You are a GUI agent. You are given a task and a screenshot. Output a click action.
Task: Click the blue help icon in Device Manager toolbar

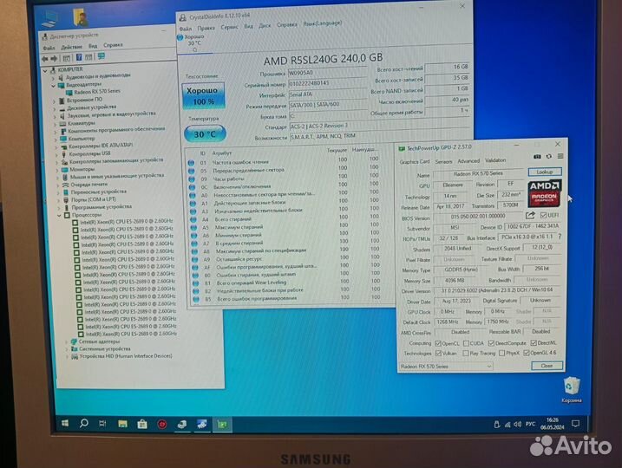coord(79,57)
